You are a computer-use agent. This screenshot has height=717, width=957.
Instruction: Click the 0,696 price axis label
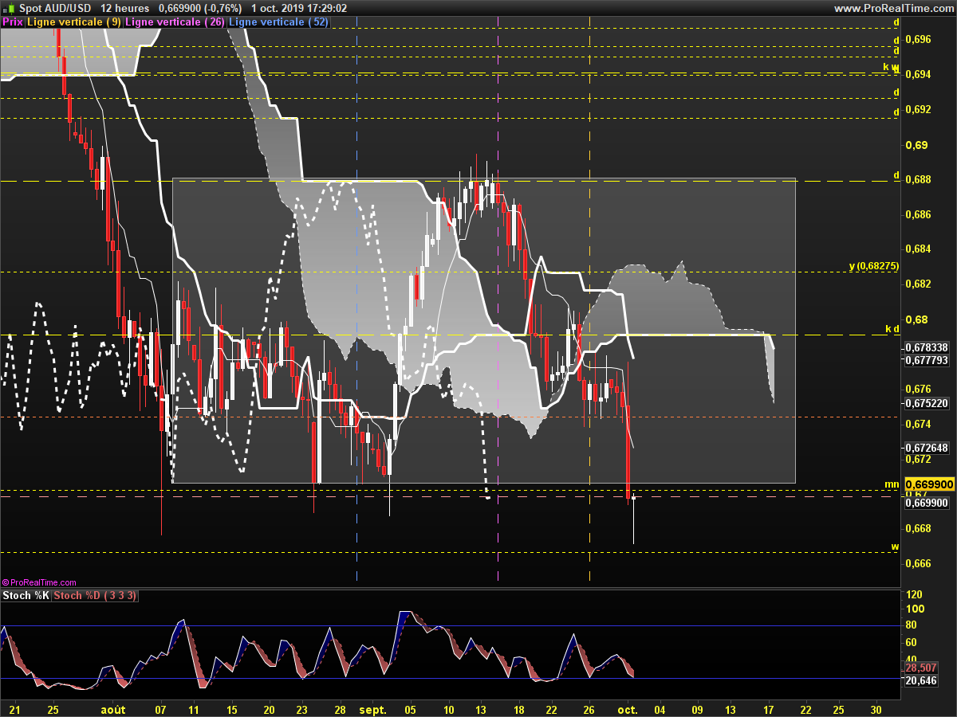point(918,39)
